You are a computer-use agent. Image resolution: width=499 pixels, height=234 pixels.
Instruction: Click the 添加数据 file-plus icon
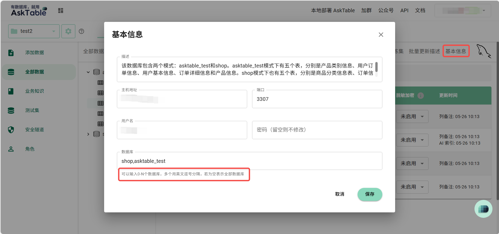coord(11,53)
